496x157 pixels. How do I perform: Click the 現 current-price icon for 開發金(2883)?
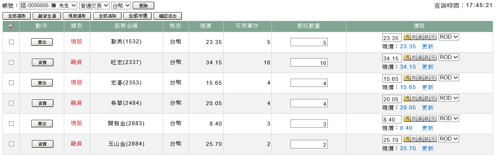(x=407, y=119)
